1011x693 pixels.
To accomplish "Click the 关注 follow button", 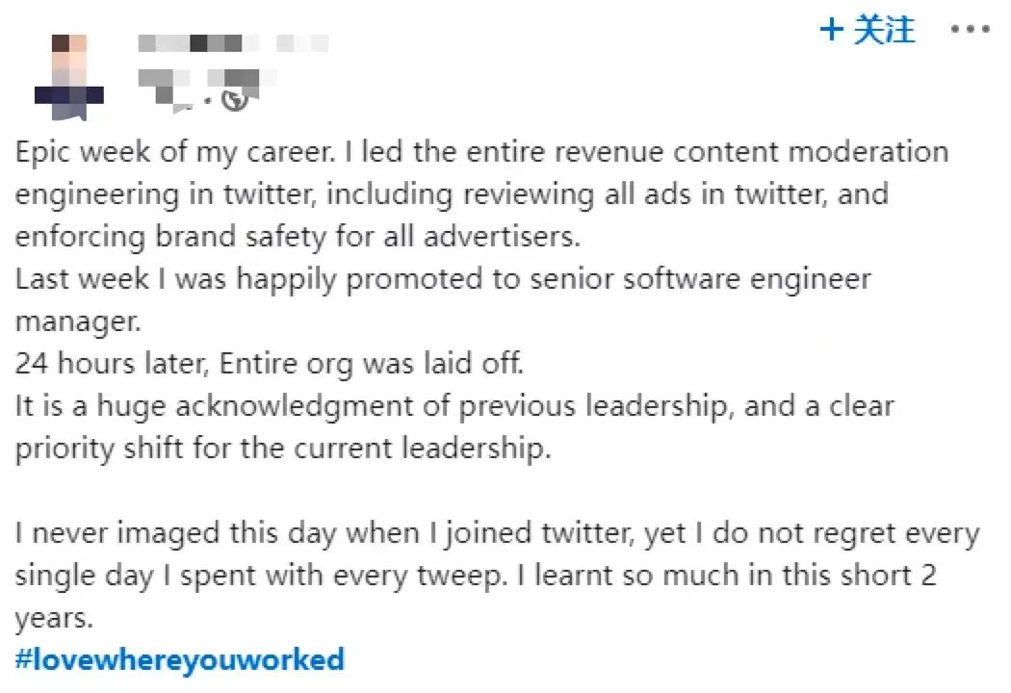I will pyautogui.click(x=883, y=30).
